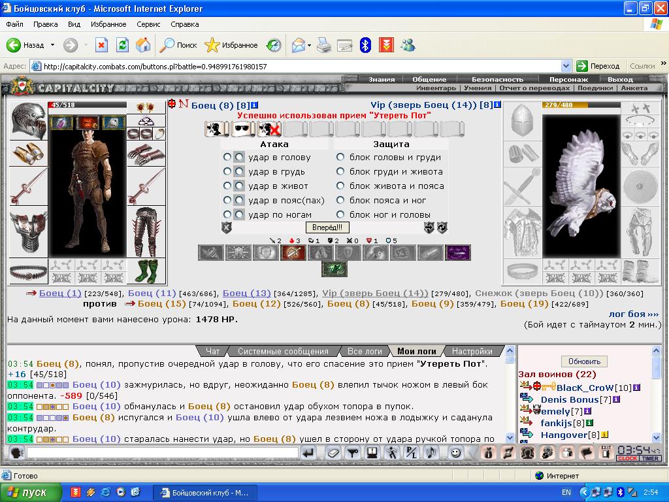Switch to the Системные сообщения tab
Screen dimensions: 669x502
coord(283,351)
